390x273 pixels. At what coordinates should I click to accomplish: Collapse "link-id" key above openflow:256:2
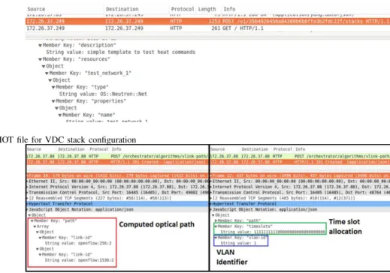point(40,238)
